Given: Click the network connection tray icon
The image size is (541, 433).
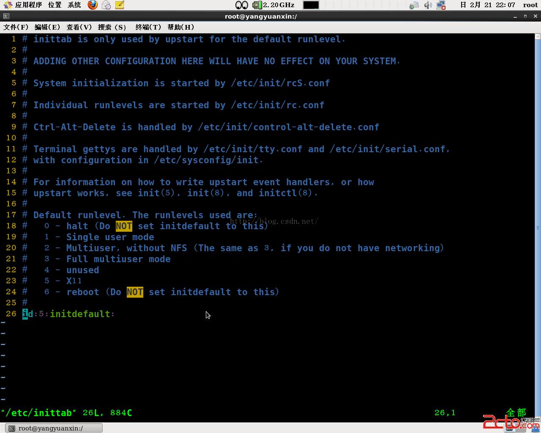Looking at the screenshot, I should tap(441, 5).
